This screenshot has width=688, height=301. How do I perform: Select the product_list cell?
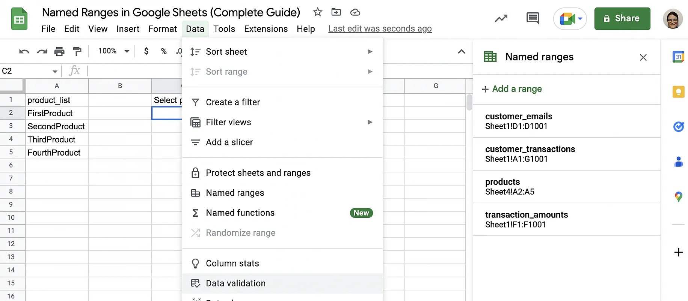click(57, 100)
